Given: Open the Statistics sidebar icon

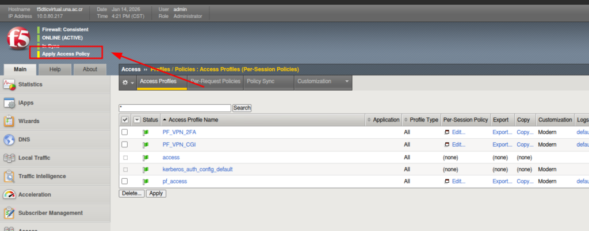Looking at the screenshot, I should tap(9, 85).
